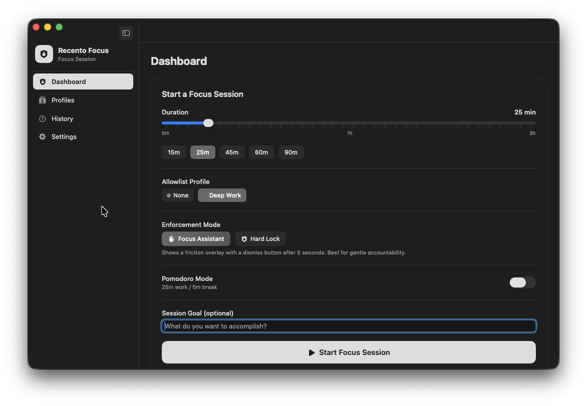The height and width of the screenshot is (406, 587).
Task: Open the History sidebar item
Action: click(83, 118)
